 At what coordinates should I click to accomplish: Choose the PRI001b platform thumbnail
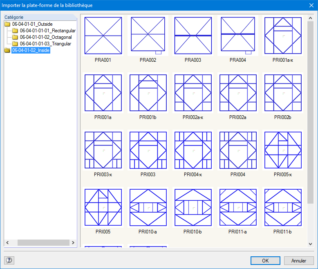(148, 93)
